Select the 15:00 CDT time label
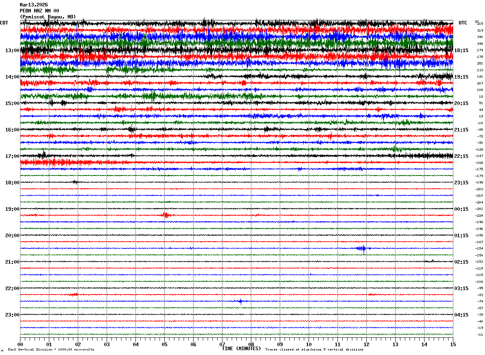 12,103
